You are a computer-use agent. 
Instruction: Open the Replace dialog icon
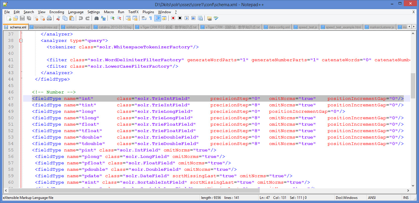tap(103, 18)
